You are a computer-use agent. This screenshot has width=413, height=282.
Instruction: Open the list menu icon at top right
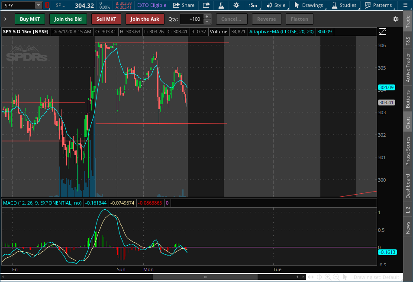[405, 5]
